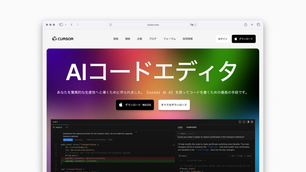This screenshot has height=172, width=306.
Task: Toggle the bottom panel layout icon
Action: [x=244, y=122]
